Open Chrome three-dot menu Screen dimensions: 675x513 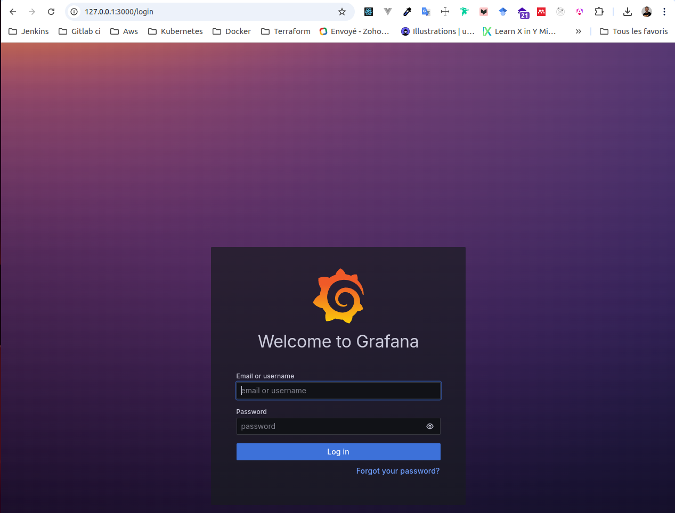[664, 12]
